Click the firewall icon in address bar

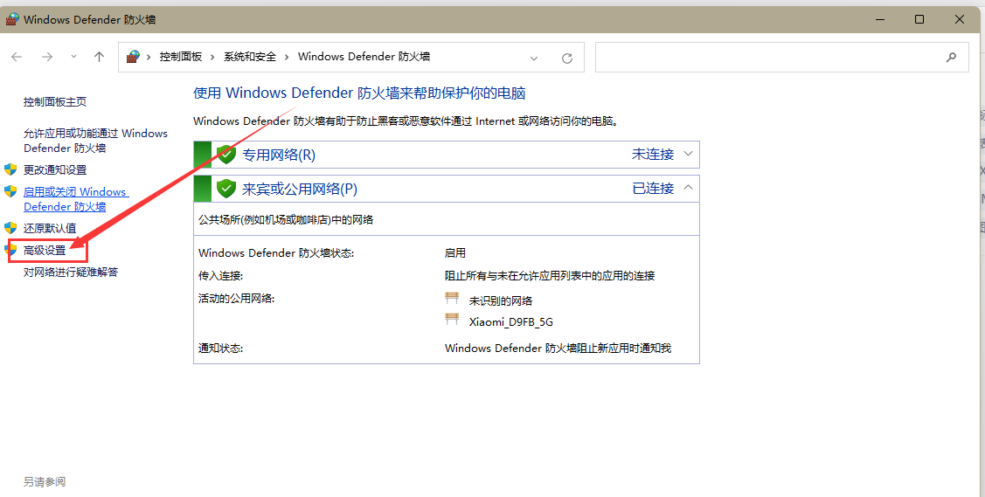pos(133,57)
